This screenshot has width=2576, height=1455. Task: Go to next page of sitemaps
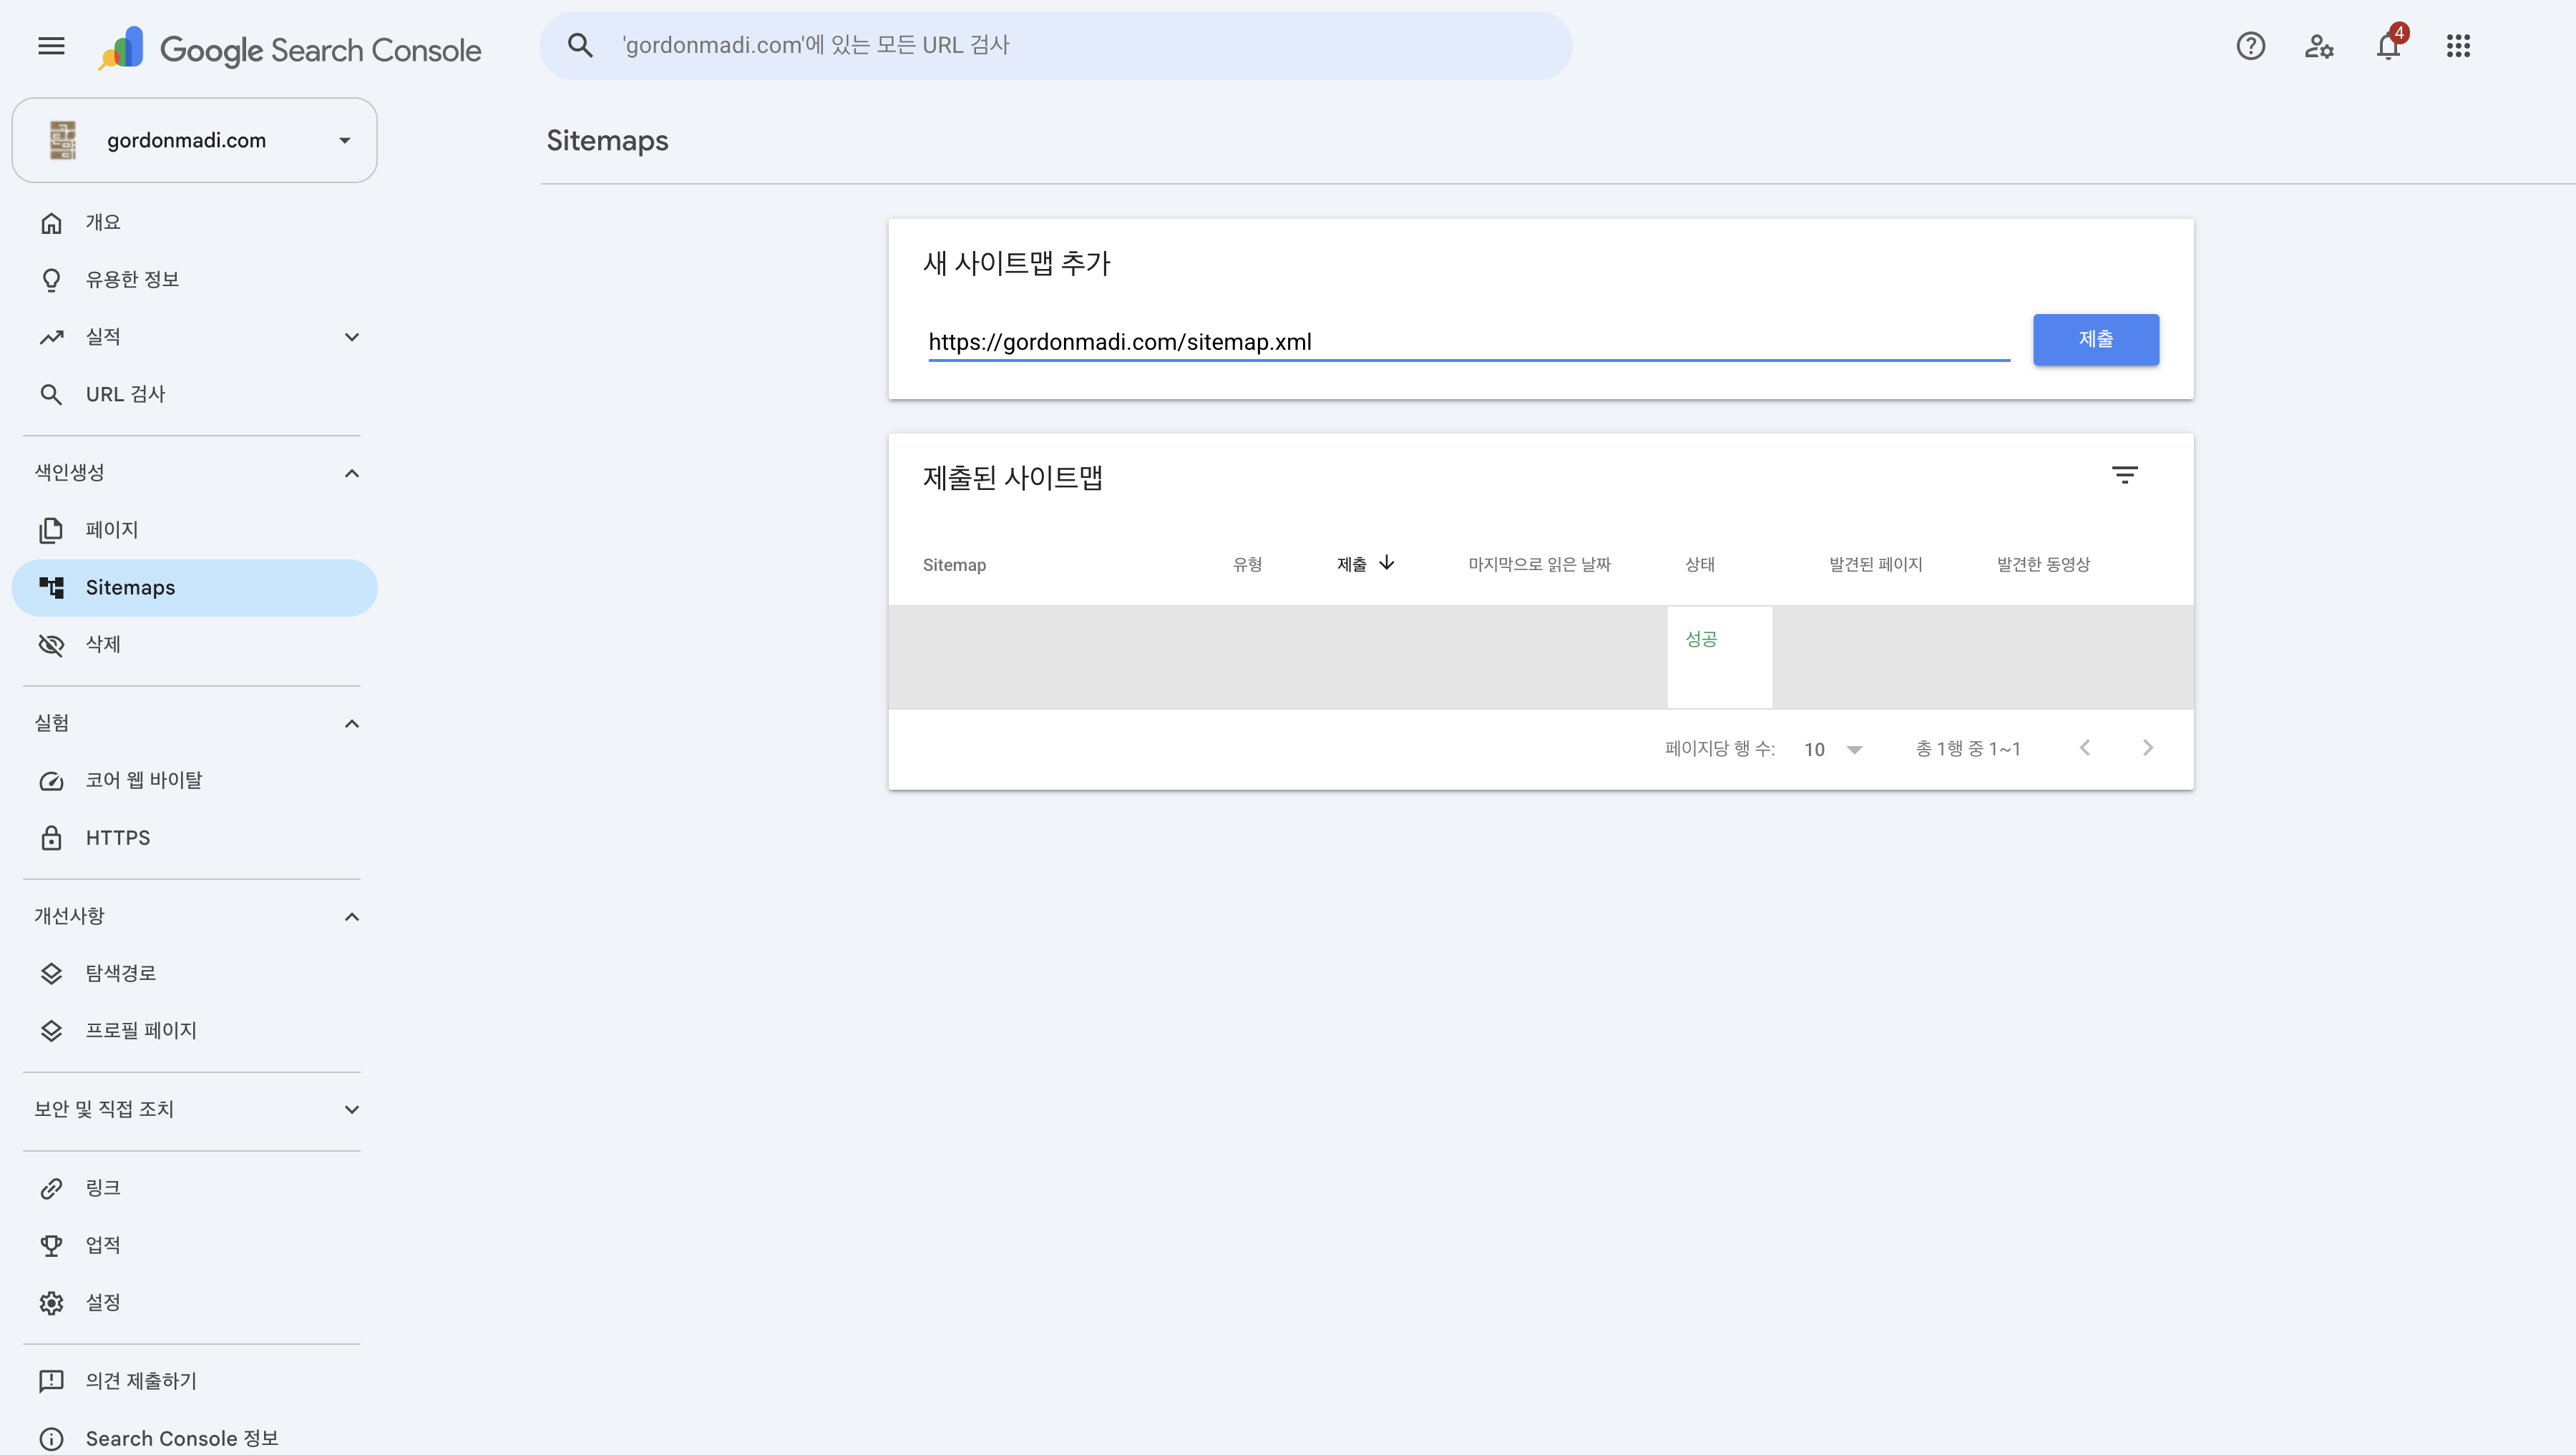[2147, 748]
